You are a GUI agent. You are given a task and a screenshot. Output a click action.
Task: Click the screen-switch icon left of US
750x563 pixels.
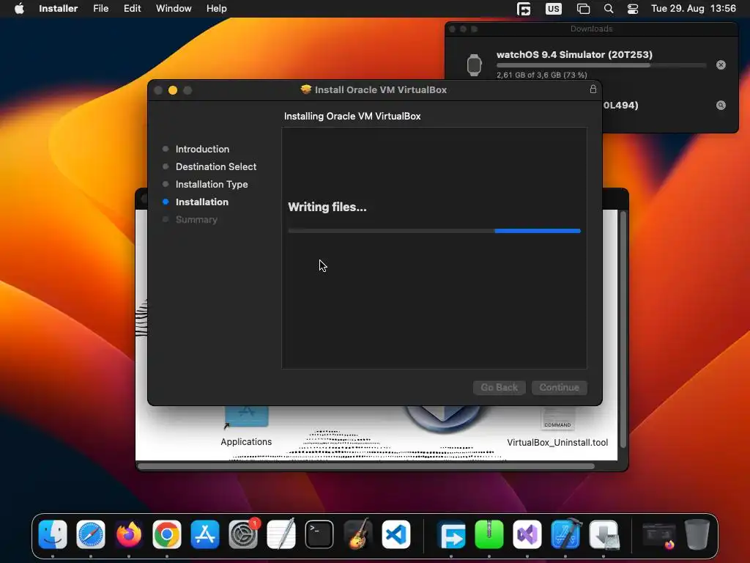[524, 9]
